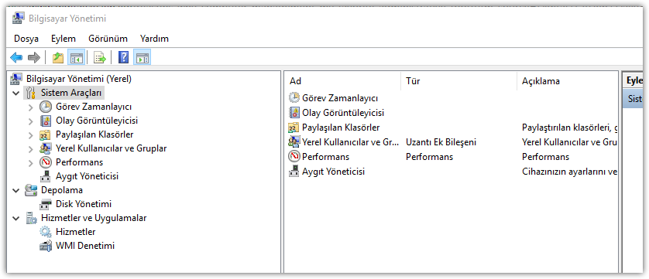Image resolution: width=649 pixels, height=279 pixels.
Task: Select Aygıt Yöneticisi label in the tree
Action: click(x=88, y=176)
